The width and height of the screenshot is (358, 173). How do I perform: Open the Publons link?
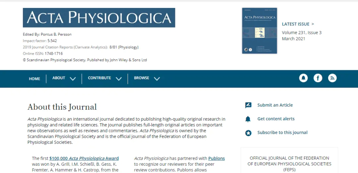(x=216, y=158)
